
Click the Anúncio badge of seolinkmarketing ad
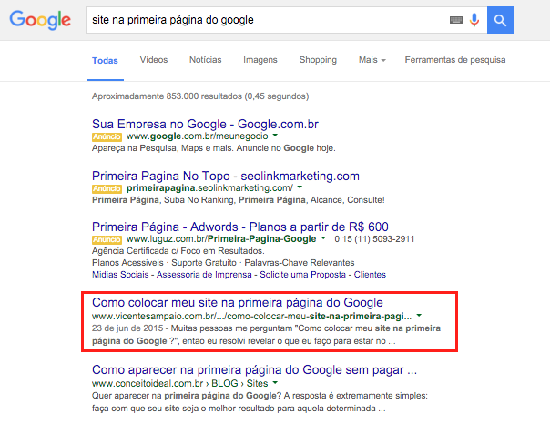tap(107, 188)
